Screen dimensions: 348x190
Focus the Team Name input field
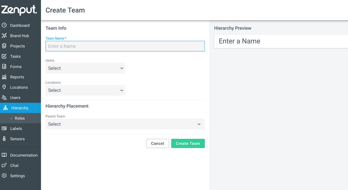point(125,46)
